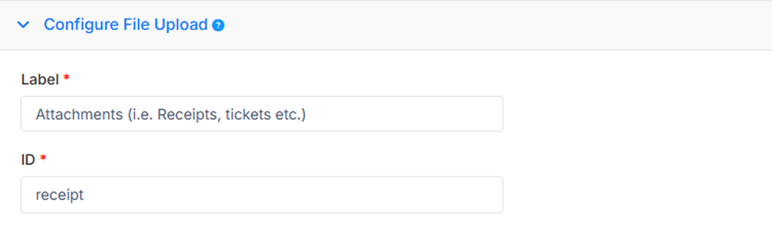Image resolution: width=772 pixels, height=240 pixels.
Task: Click the ID field caption
Action: coord(28,160)
